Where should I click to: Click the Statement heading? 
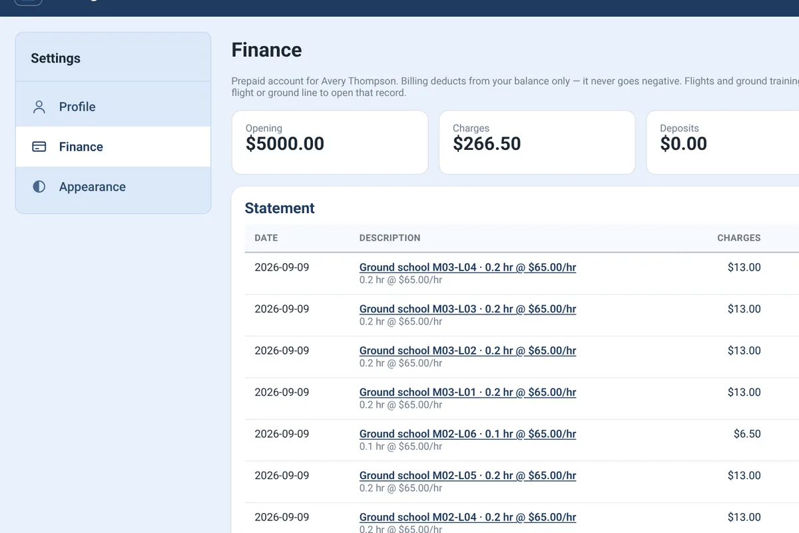point(280,208)
